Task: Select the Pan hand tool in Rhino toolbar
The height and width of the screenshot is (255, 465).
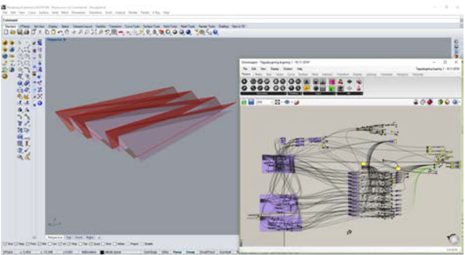Action: [67, 32]
